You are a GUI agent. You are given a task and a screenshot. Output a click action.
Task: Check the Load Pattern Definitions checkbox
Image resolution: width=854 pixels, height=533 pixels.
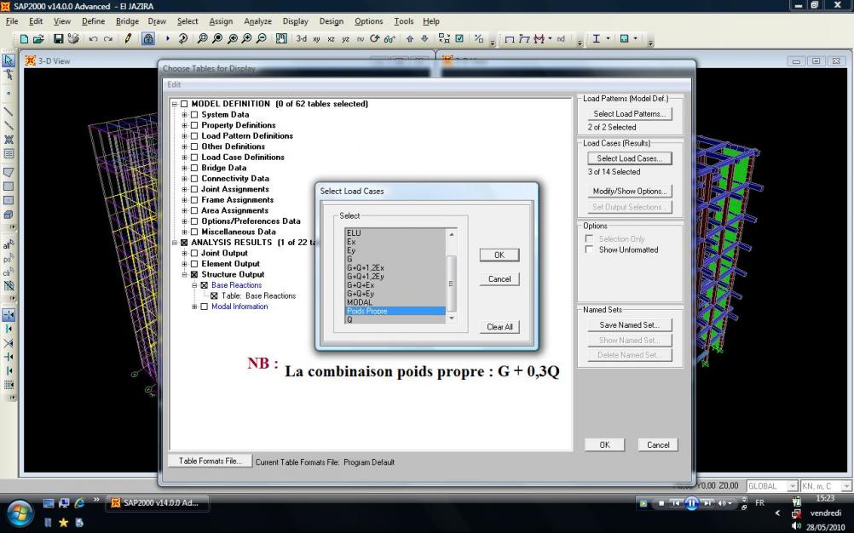click(193, 136)
